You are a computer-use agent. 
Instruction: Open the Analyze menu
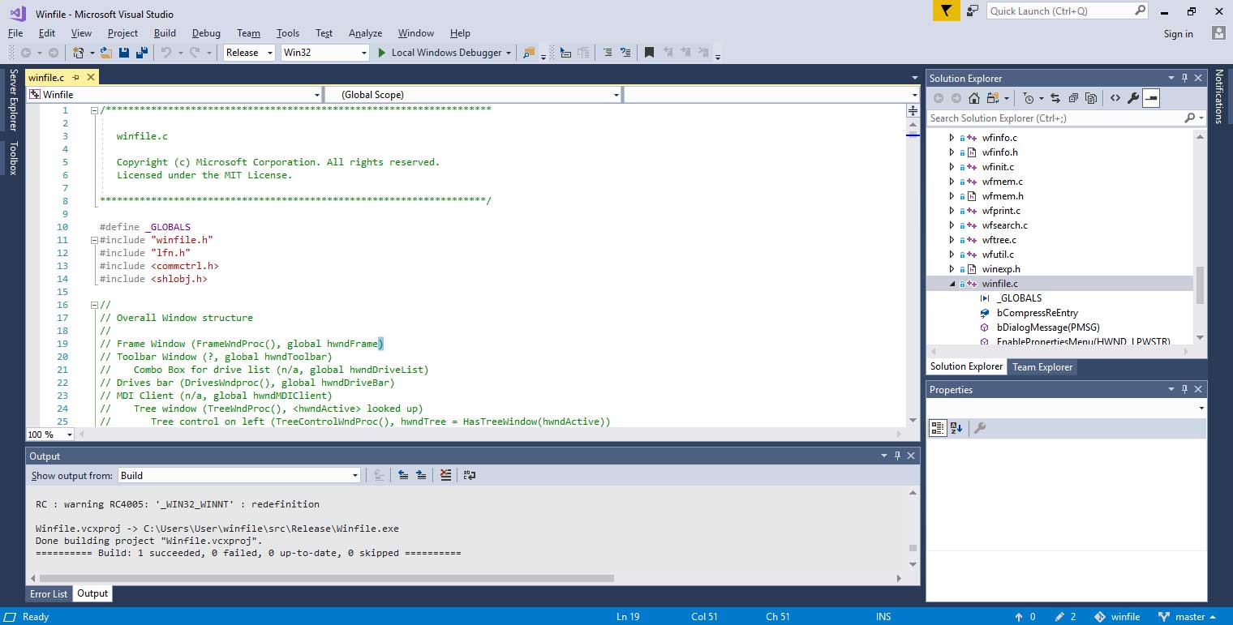[365, 33]
